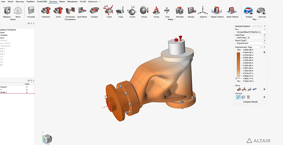Switch to the PolyNURBS tab

42,2
